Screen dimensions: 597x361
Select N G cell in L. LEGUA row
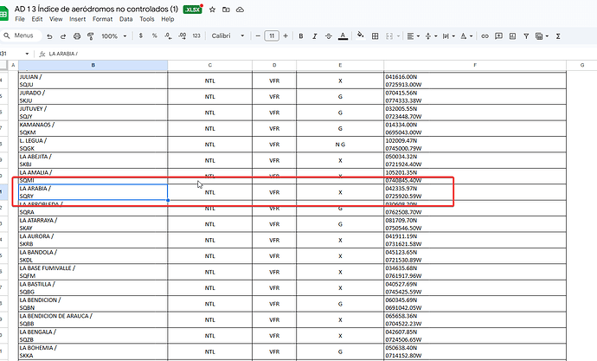pyautogui.click(x=340, y=145)
